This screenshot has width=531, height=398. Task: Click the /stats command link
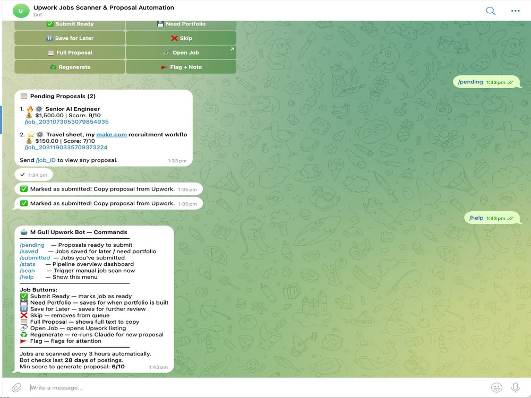click(28, 264)
